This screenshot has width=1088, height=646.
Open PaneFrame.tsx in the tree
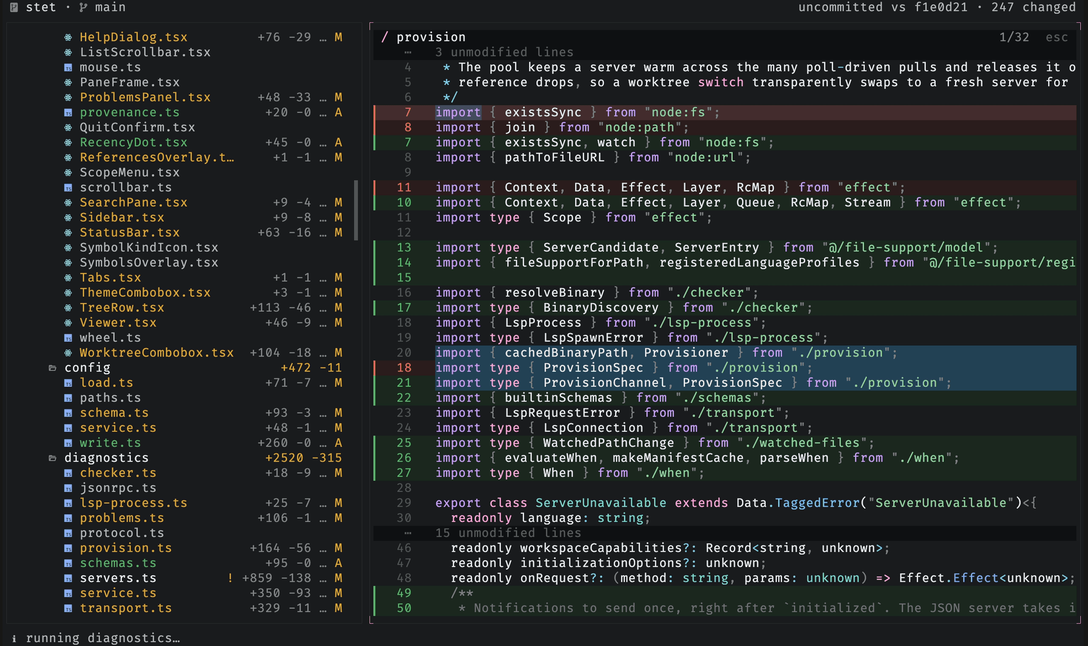(x=130, y=82)
